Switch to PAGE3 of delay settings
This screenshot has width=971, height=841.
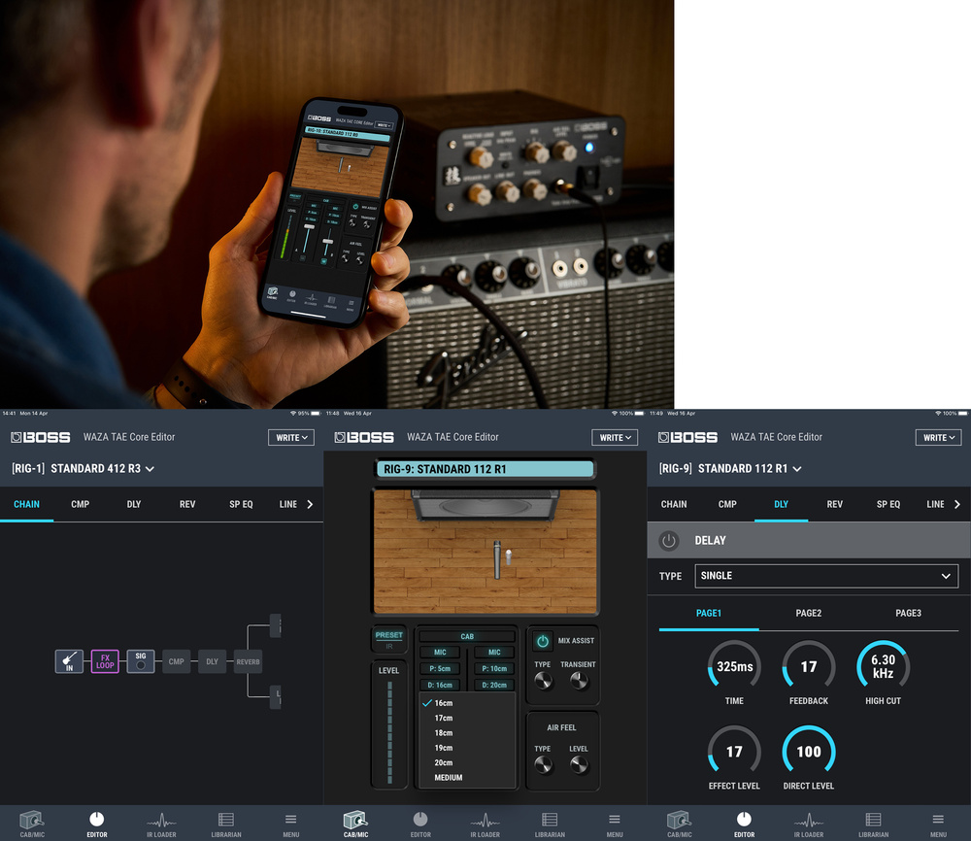(908, 613)
